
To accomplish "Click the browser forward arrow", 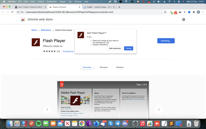I will [x=8, y=12].
